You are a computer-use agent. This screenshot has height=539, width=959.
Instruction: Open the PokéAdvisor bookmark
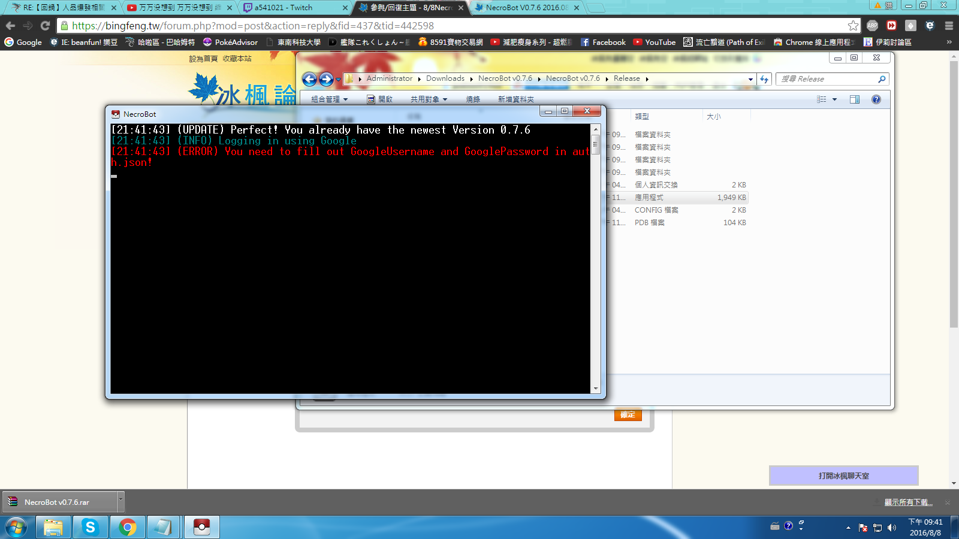231,43
